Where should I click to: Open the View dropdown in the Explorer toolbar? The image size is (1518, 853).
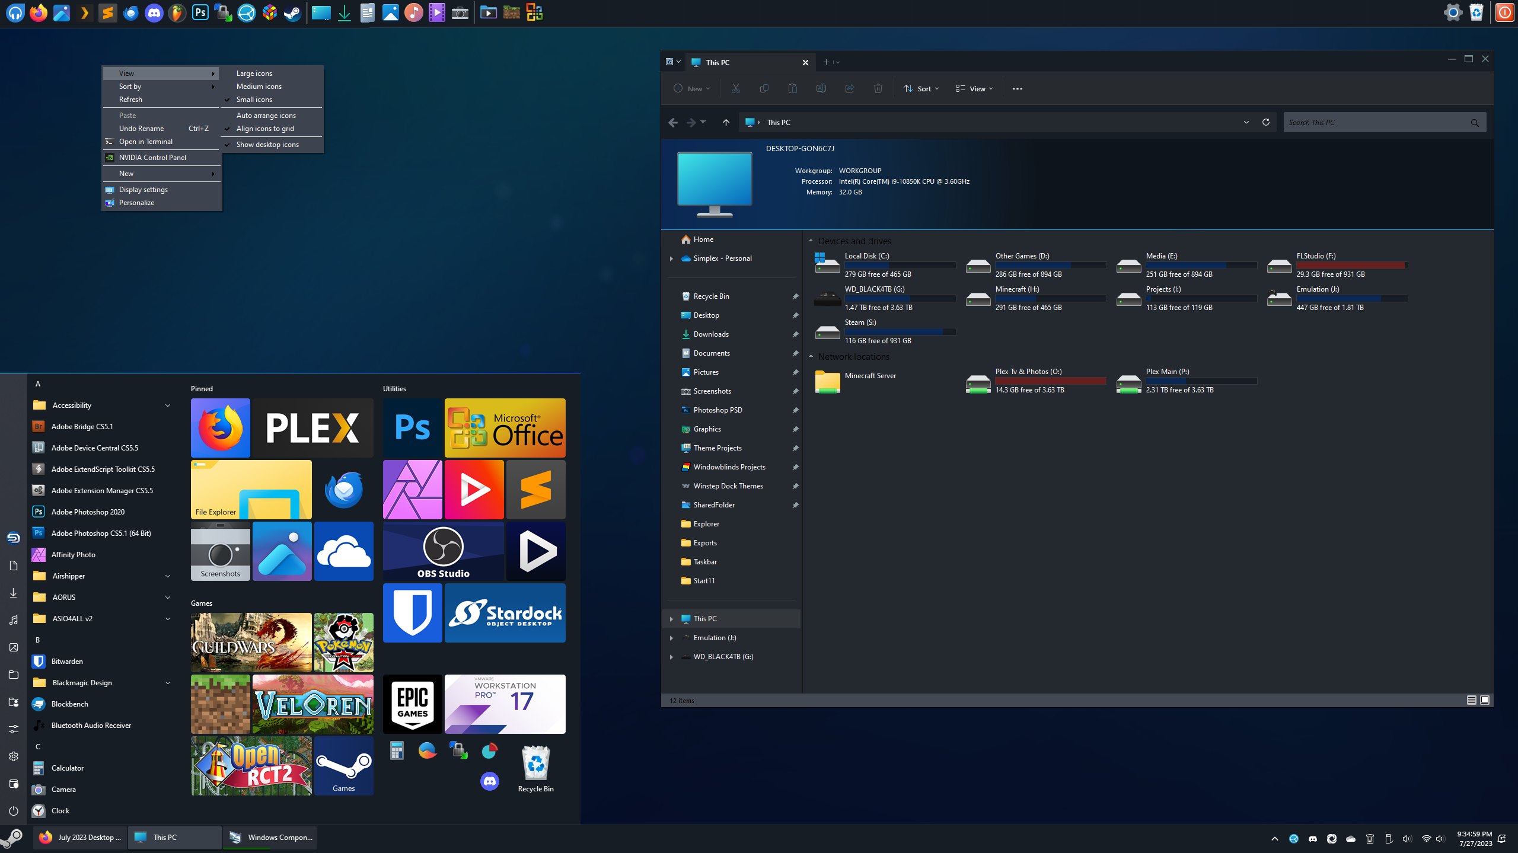(x=974, y=88)
